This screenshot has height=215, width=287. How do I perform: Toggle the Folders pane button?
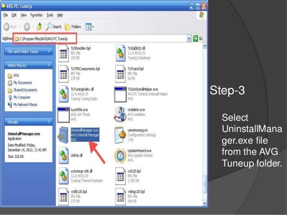73,27
